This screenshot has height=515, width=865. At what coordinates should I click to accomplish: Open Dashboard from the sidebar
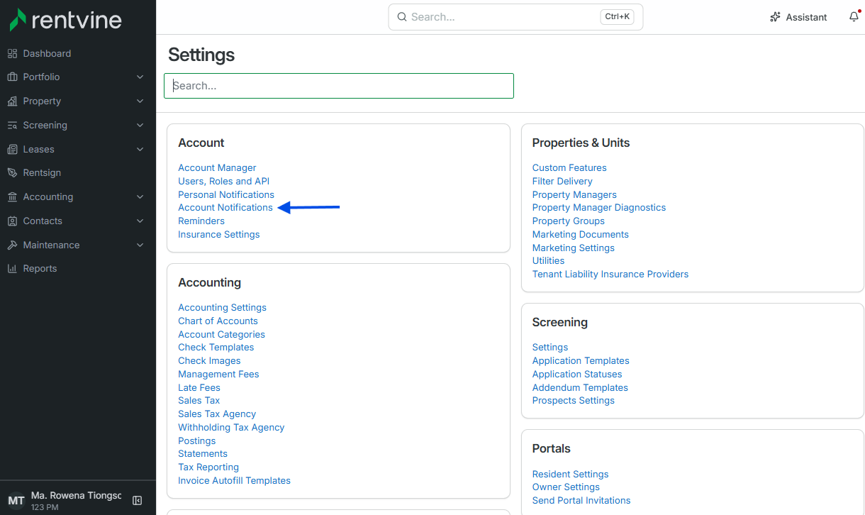(47, 53)
